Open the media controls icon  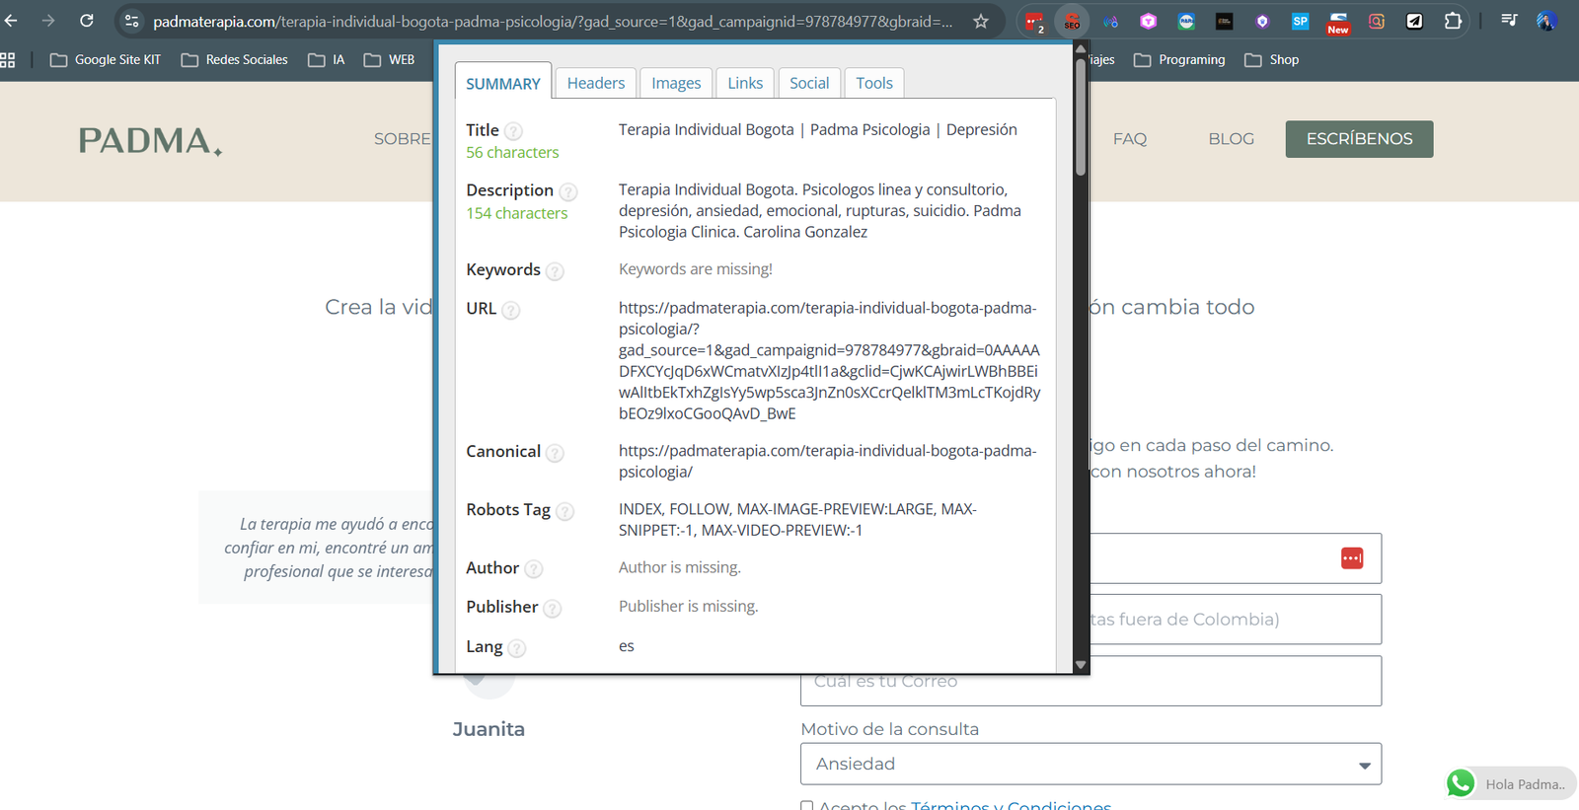tap(1509, 21)
